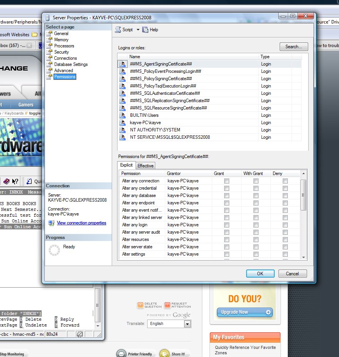Click login icon for ##MS_AgentSigningCertificate##
The image size is (339, 357).
[123, 64]
